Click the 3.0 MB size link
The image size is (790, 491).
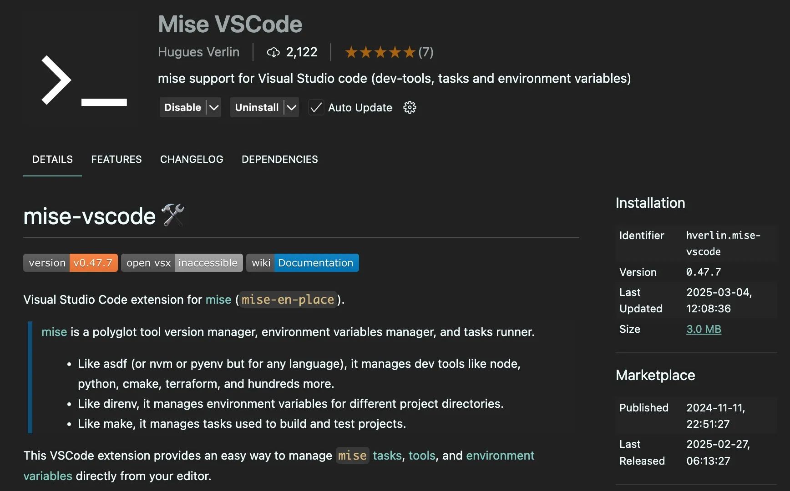coord(703,329)
